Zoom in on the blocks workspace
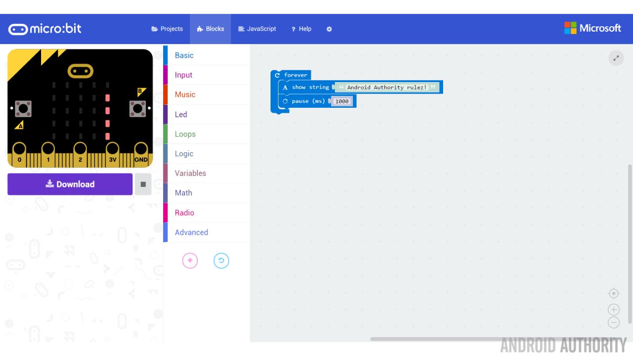The height and width of the screenshot is (356, 633). (x=613, y=310)
